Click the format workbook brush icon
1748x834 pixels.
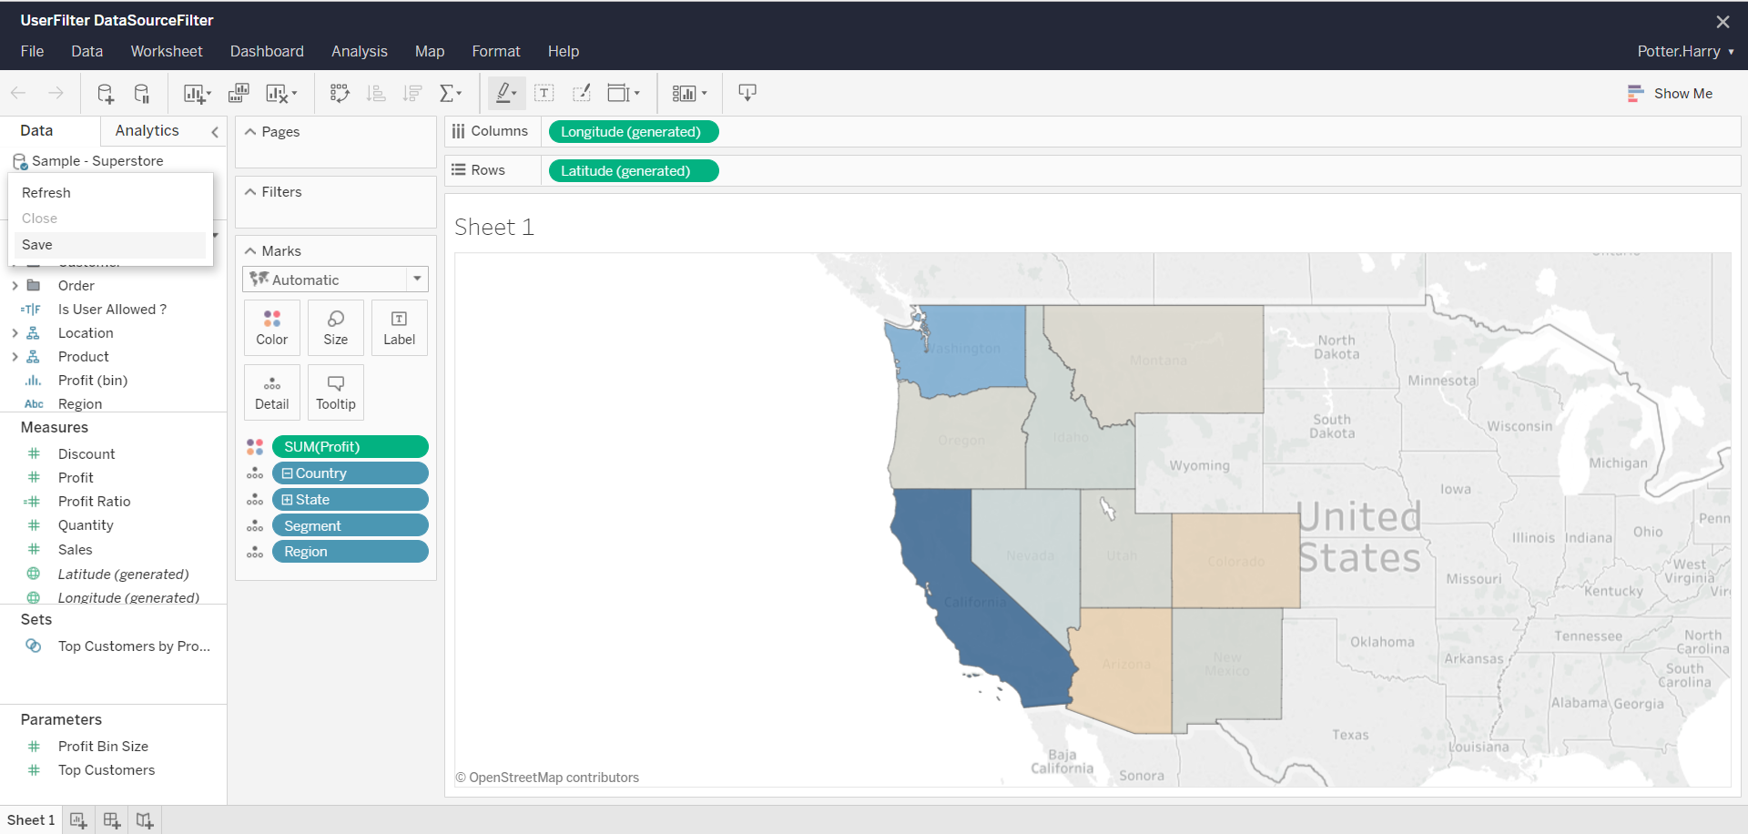coord(581,93)
